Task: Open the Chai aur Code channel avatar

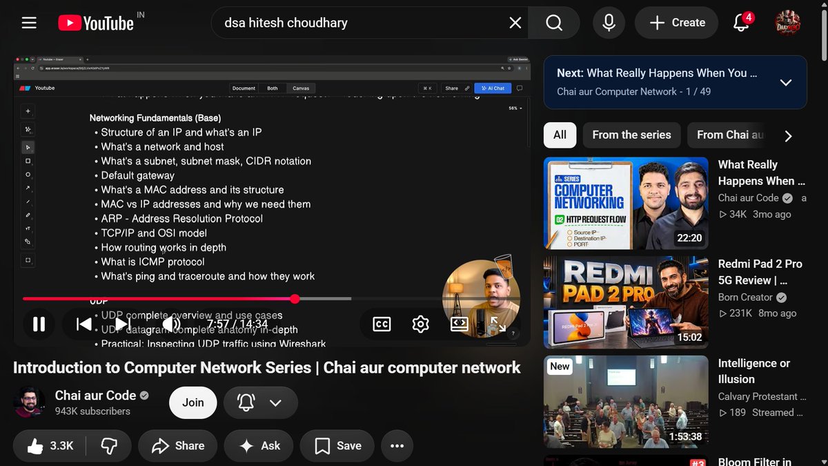Action: 30,402
